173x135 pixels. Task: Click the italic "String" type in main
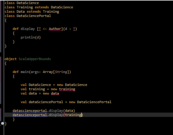pos(61,72)
